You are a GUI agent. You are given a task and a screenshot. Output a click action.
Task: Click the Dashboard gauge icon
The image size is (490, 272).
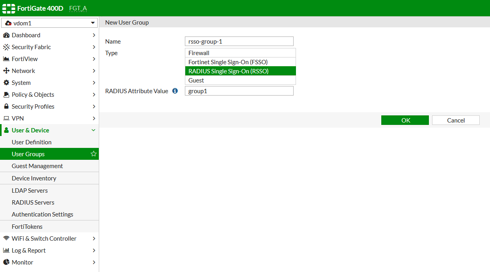[6, 35]
